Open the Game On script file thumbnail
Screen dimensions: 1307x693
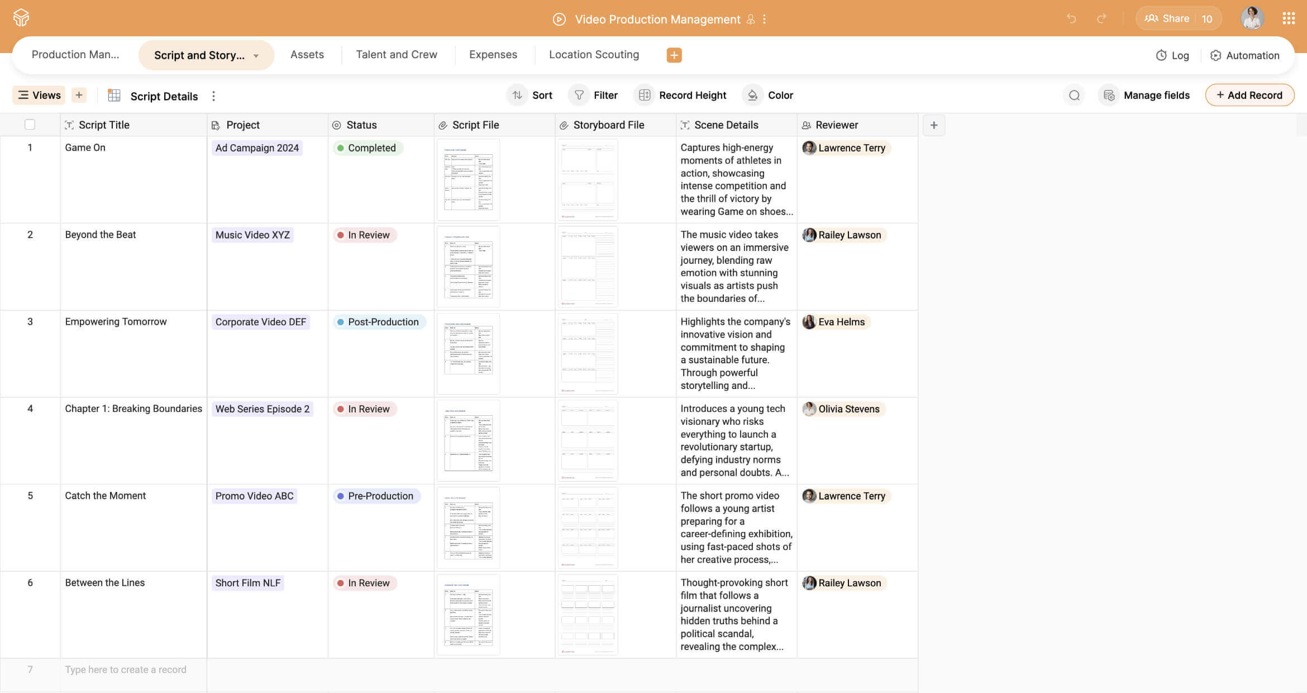[468, 179]
